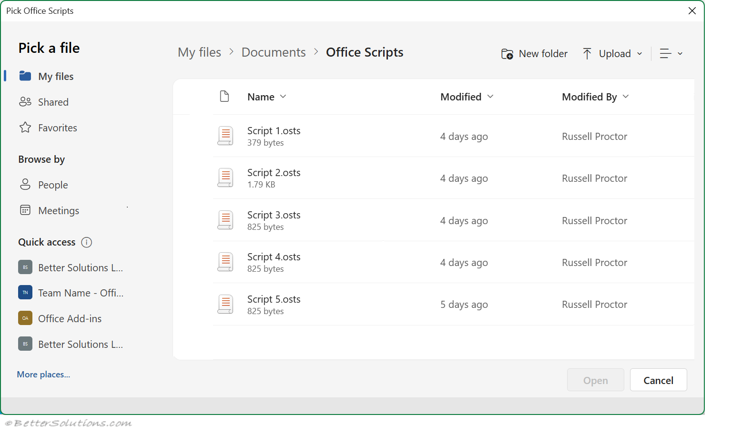Click the Team Name site icon
Screen dimensions: 742x434
click(x=25, y=293)
